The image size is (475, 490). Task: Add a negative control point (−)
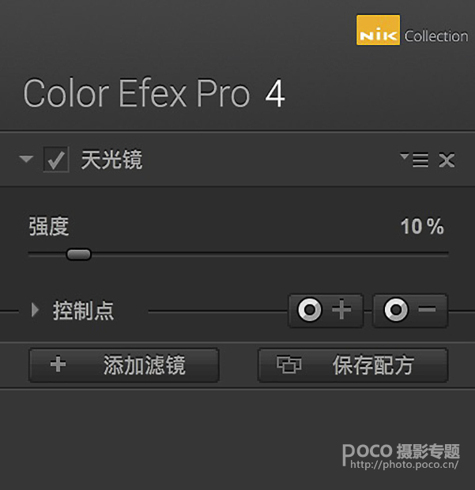tap(410, 311)
